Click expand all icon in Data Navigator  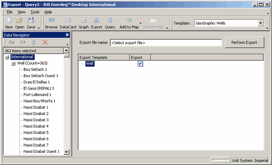click(x=11, y=42)
